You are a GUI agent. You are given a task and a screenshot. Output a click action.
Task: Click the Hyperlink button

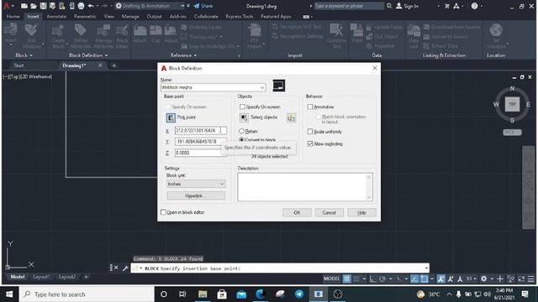[196, 195]
